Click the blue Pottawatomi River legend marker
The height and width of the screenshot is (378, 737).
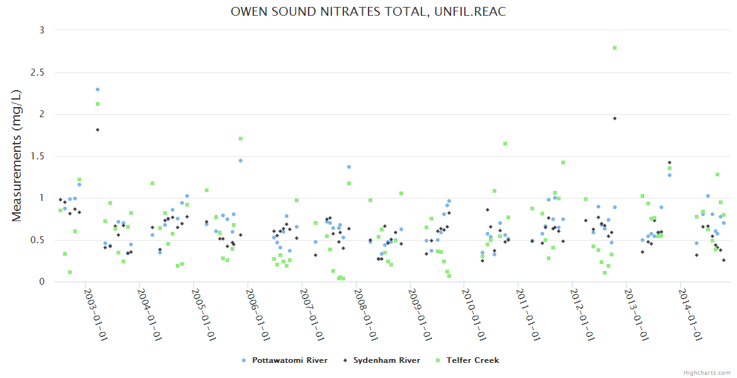tap(244, 360)
